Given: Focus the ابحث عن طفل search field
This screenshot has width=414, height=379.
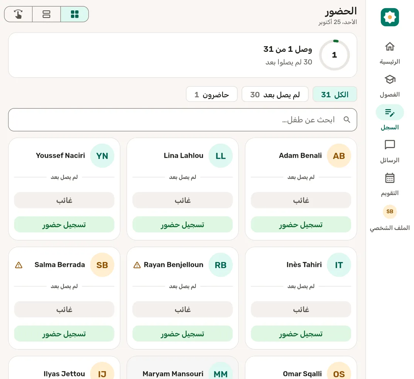Looking at the screenshot, I should point(183,120).
